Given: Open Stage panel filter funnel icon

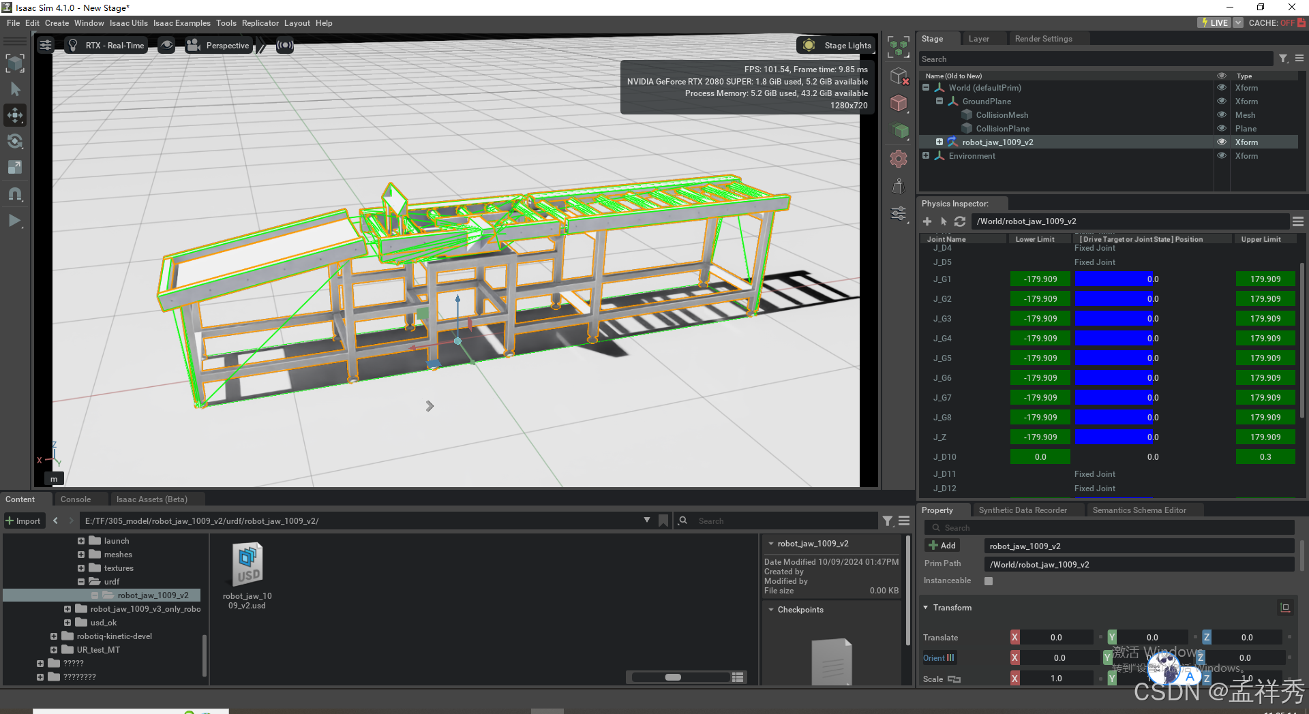Looking at the screenshot, I should click(1283, 59).
